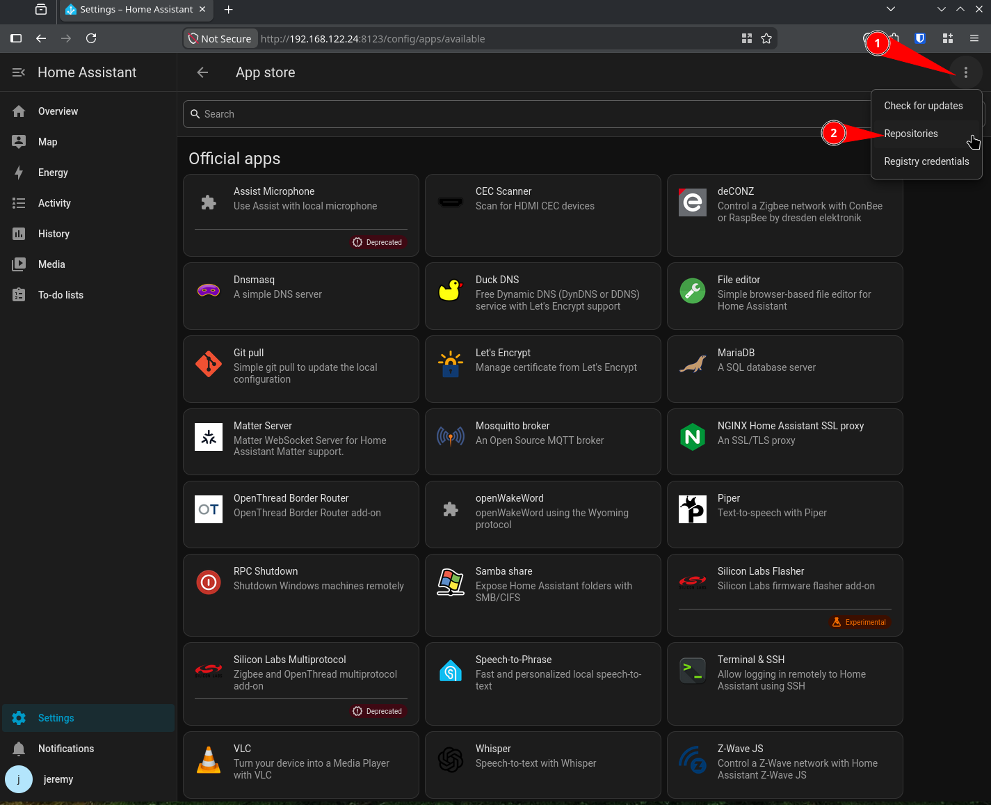Open the browser hamburger menu

click(974, 38)
